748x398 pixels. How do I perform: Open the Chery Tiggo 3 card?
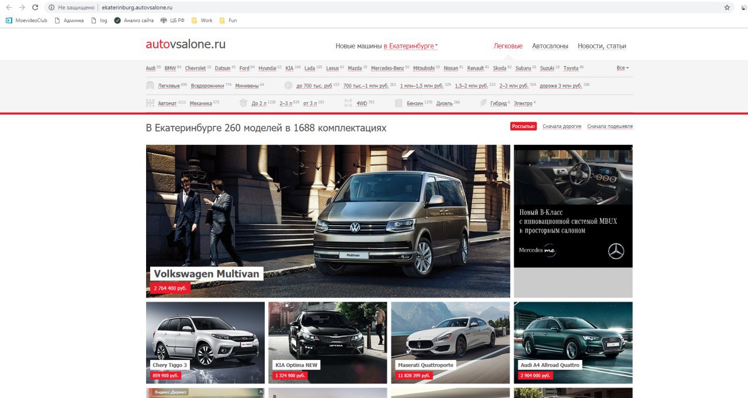tap(205, 342)
